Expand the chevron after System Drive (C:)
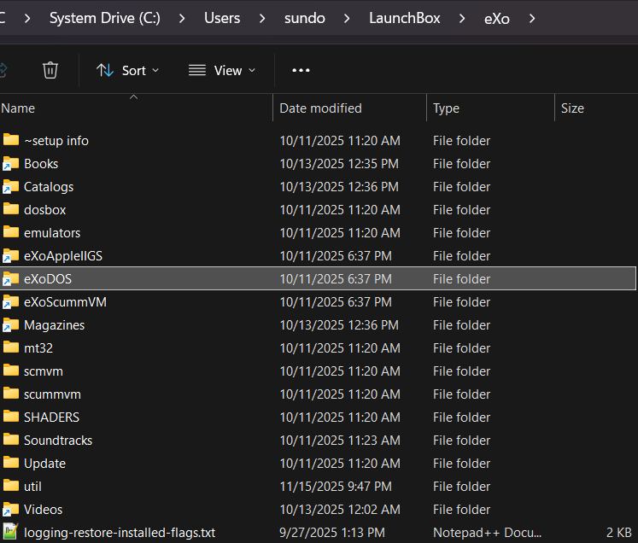 click(181, 17)
